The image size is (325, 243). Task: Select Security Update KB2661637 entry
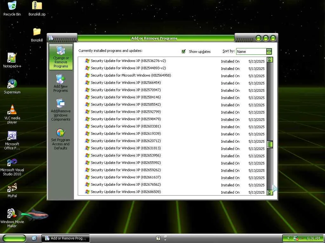coord(172,177)
